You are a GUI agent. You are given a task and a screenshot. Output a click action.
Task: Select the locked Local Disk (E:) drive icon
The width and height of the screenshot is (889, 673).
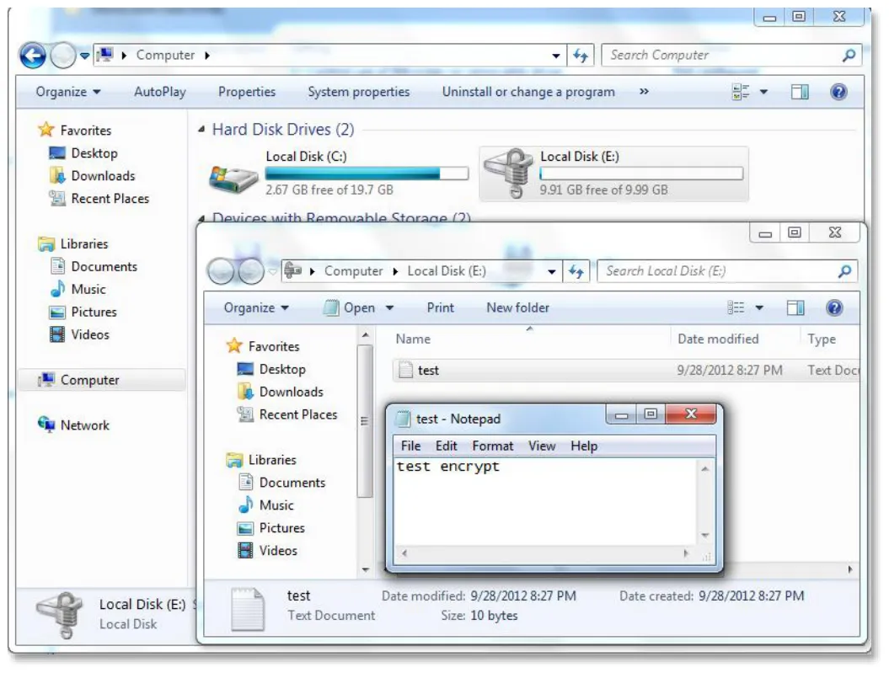508,172
